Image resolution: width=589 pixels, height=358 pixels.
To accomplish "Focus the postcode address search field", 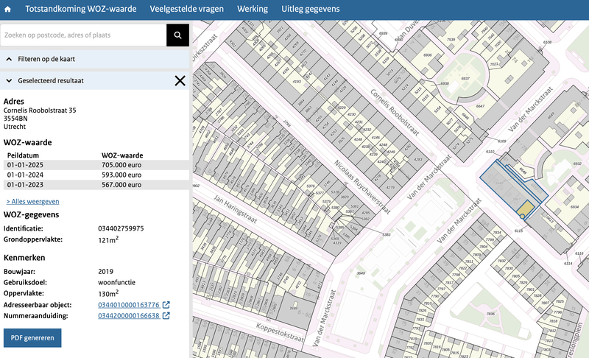I will pyautogui.click(x=83, y=35).
